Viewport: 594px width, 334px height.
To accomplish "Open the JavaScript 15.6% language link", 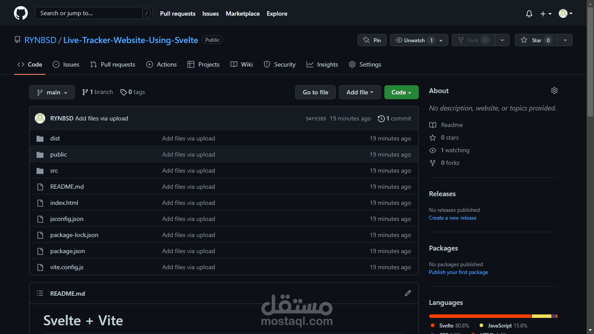I will click(503, 325).
